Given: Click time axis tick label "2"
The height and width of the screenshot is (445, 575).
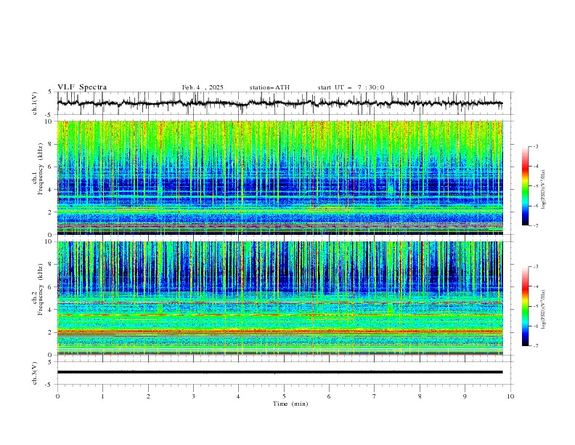Looking at the screenshot, I should tap(148, 396).
